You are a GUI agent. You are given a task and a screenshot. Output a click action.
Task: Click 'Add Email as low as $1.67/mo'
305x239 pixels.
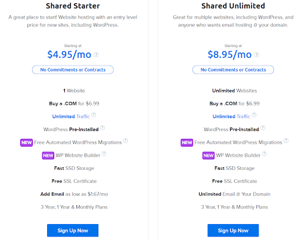tap(74, 194)
